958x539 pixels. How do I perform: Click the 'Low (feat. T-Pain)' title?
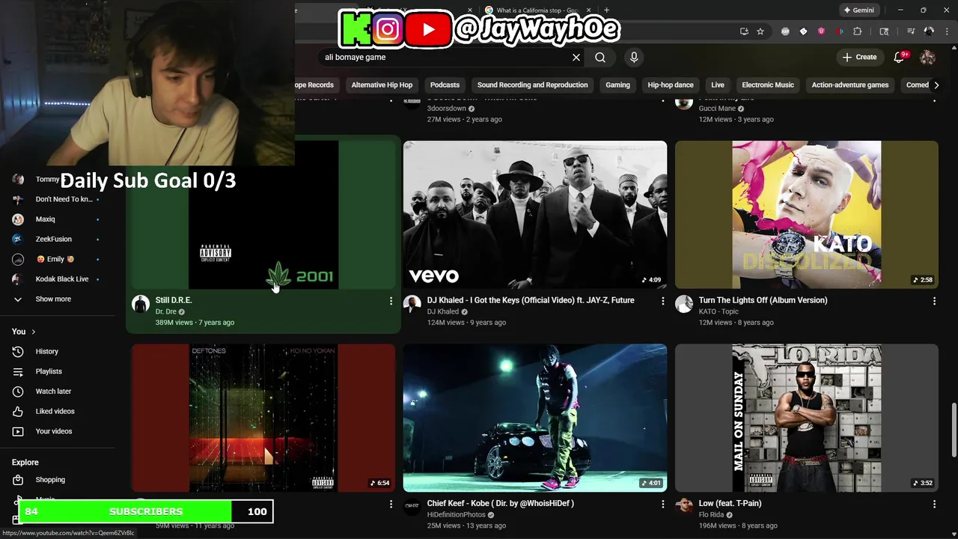coord(730,504)
